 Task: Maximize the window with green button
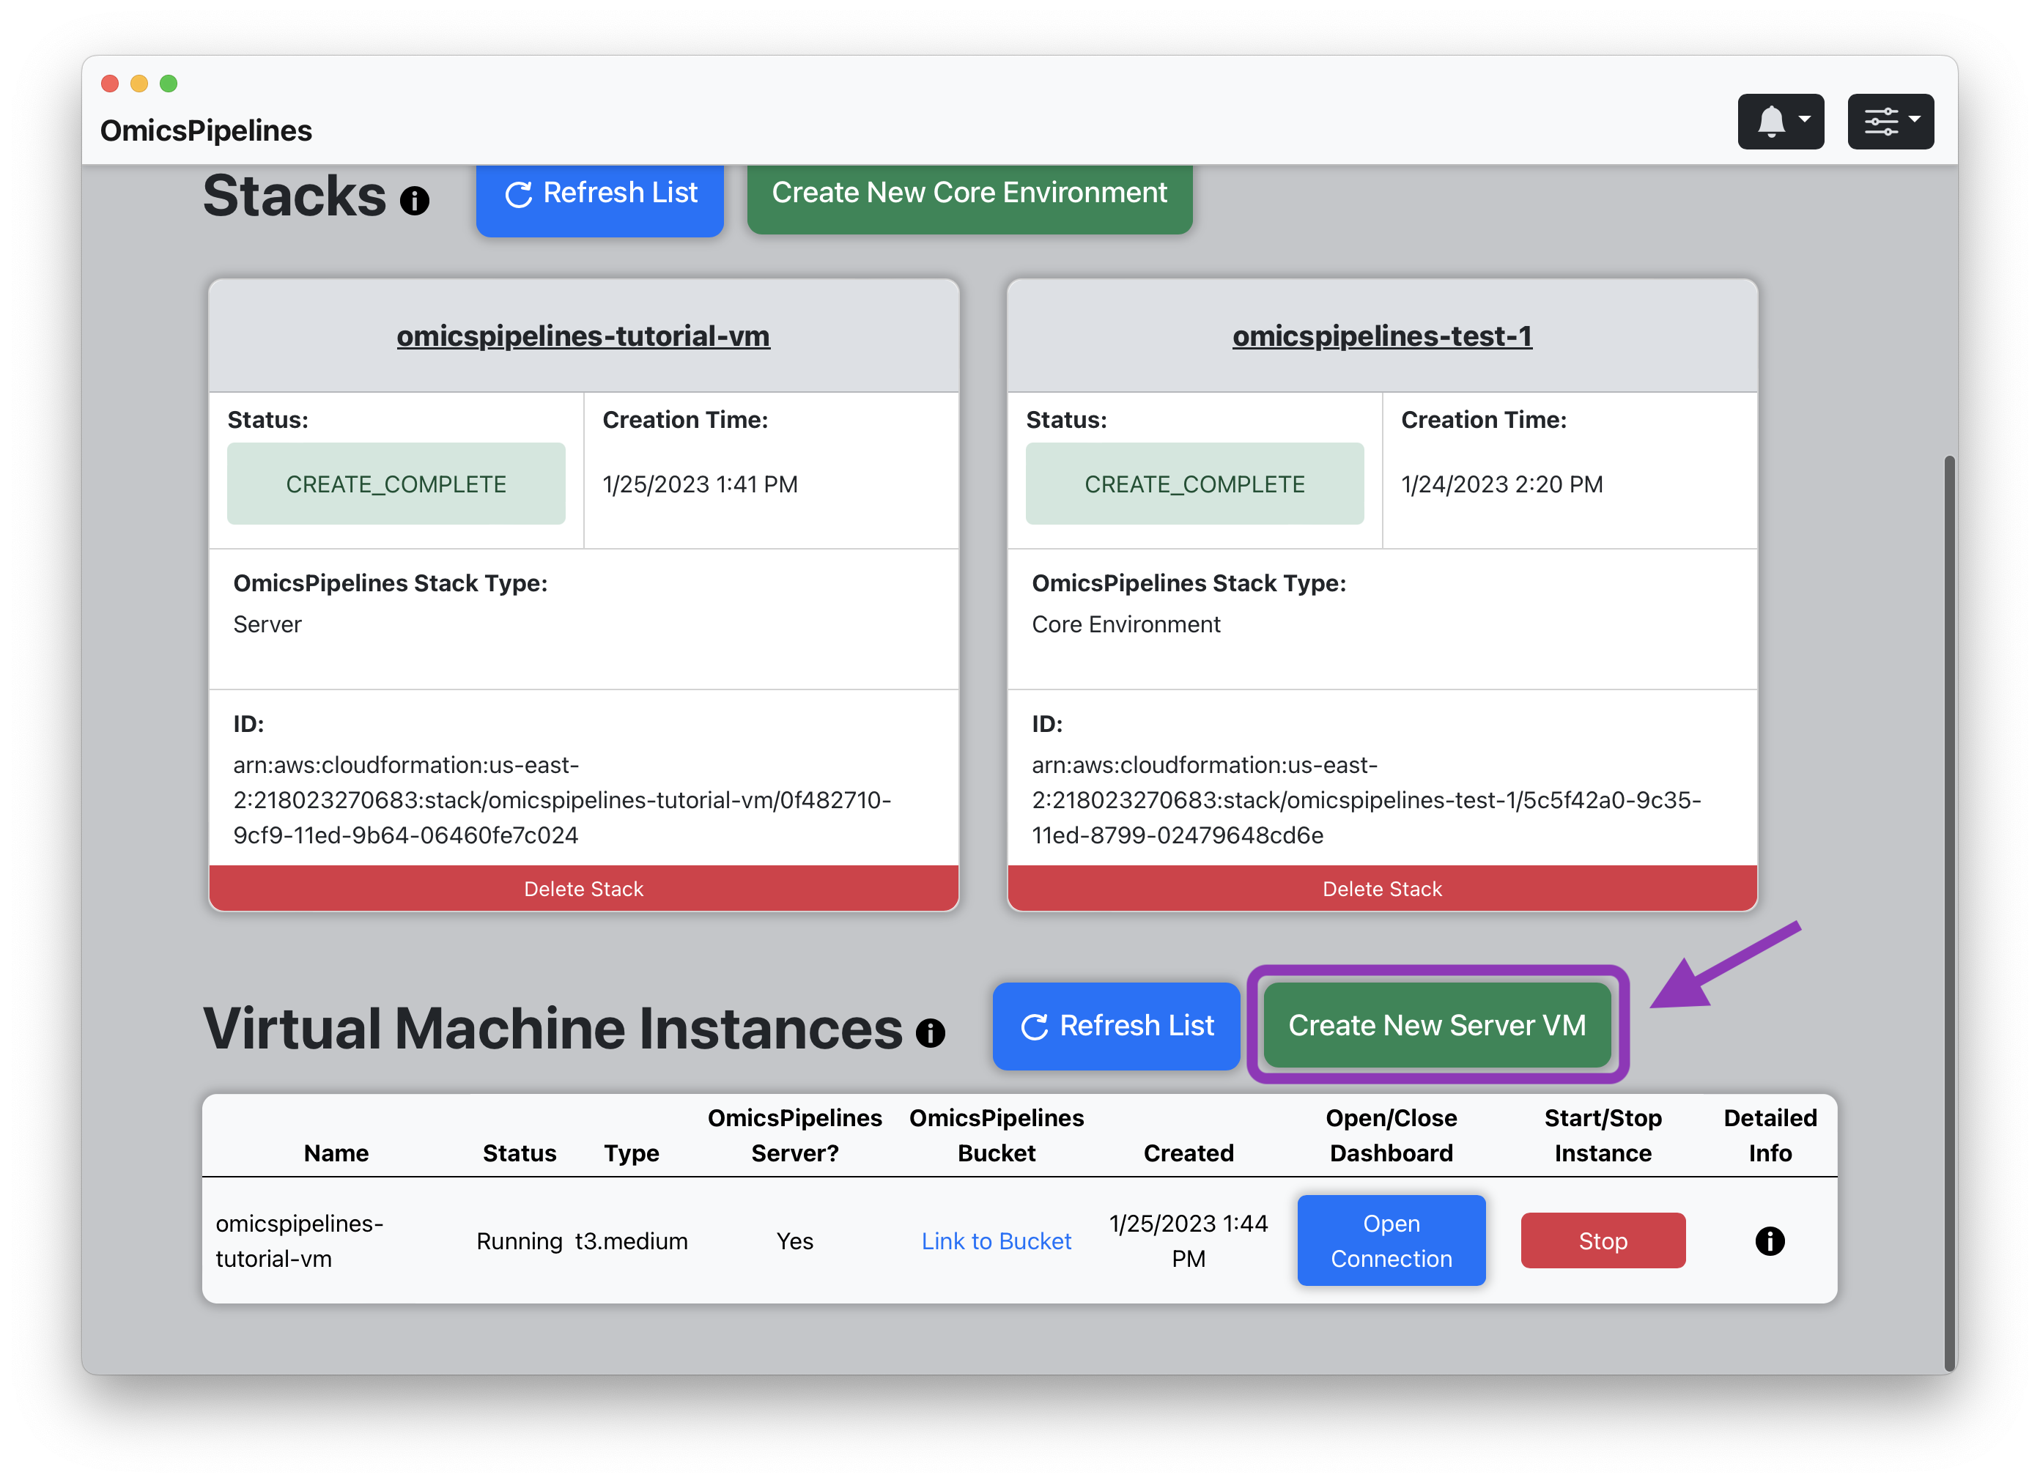pos(169,84)
